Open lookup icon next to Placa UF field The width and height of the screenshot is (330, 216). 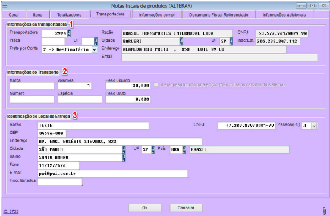pyautogui.click(x=96, y=42)
